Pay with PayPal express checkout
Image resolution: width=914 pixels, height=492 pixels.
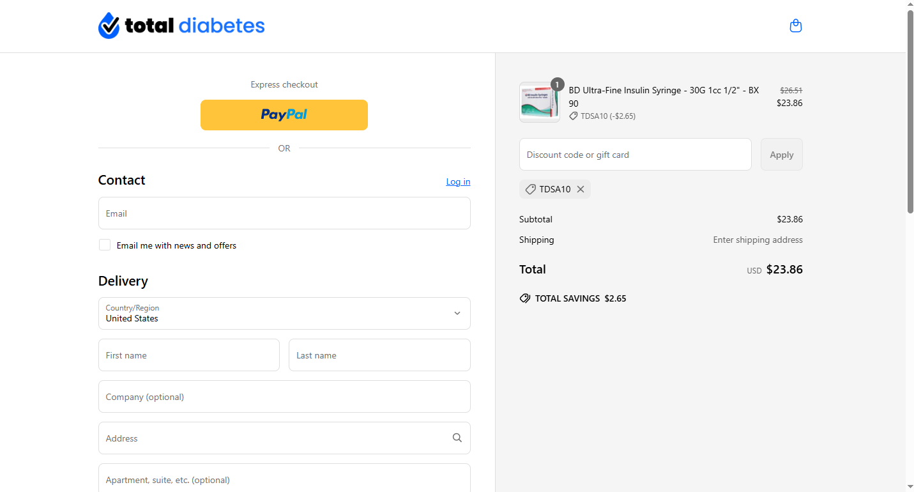(284, 115)
